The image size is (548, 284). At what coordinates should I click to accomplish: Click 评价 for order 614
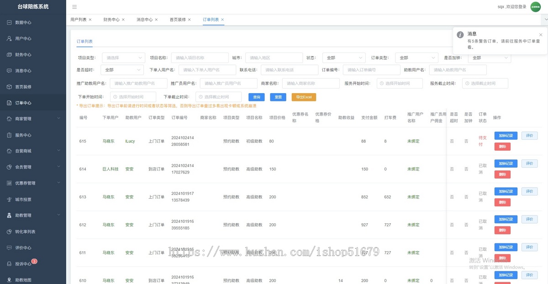(529, 163)
